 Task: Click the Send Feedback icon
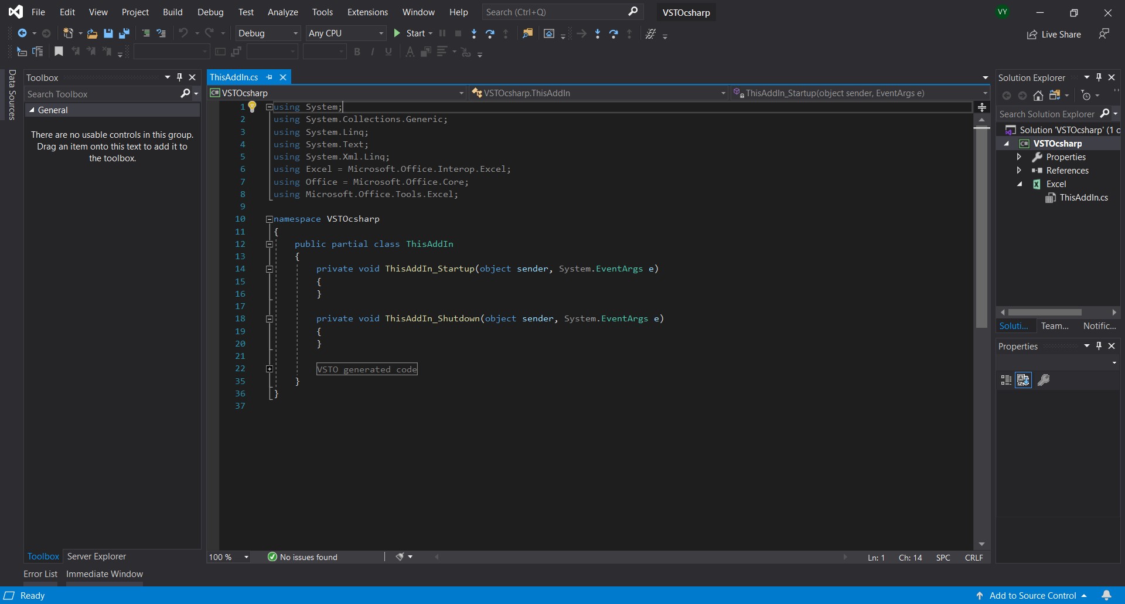pos(1104,34)
